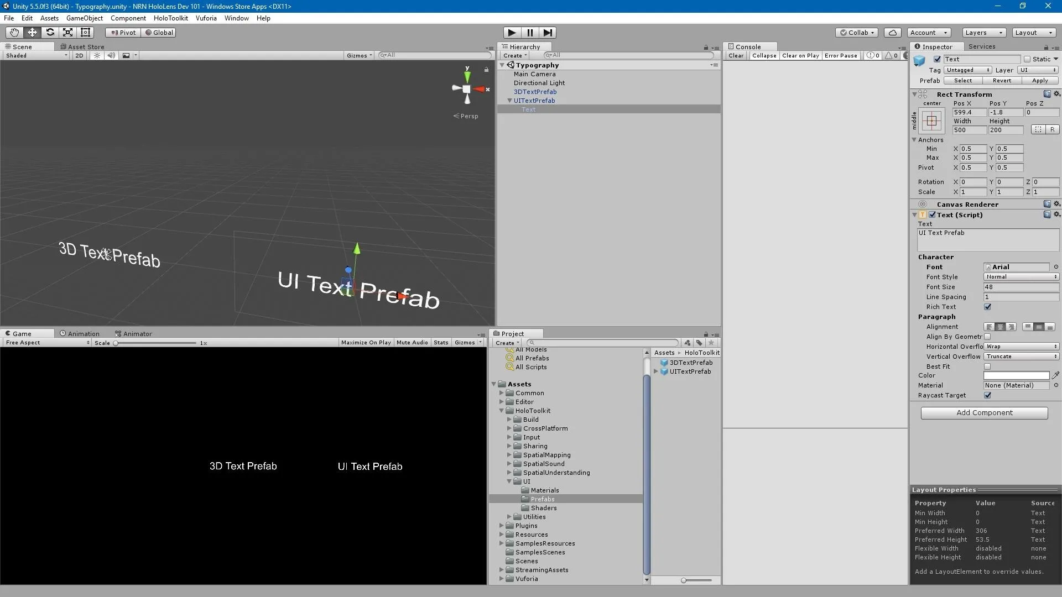The image size is (1062, 597).
Task: Click the prefab Apply button
Action: [1040, 81]
